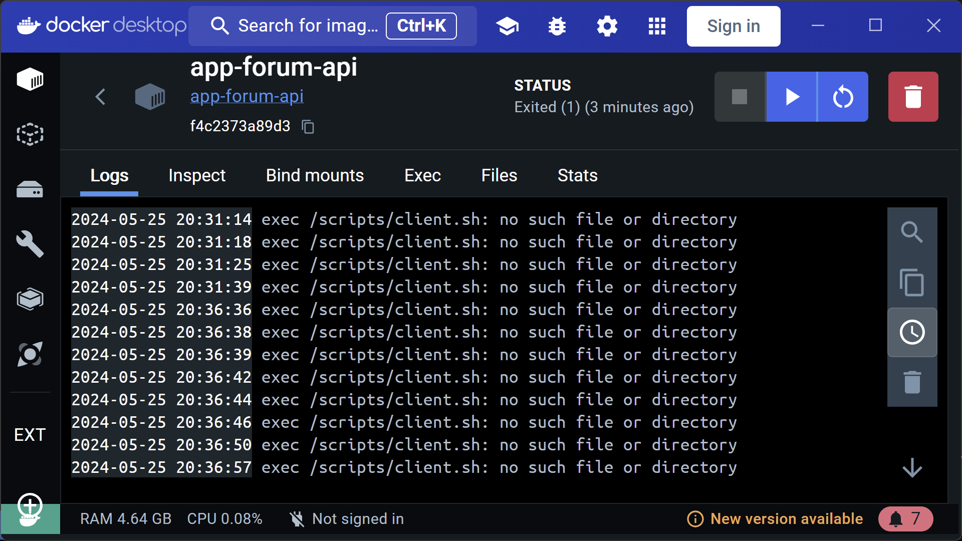Click the Sign in button
The image size is (962, 541).
coord(734,26)
